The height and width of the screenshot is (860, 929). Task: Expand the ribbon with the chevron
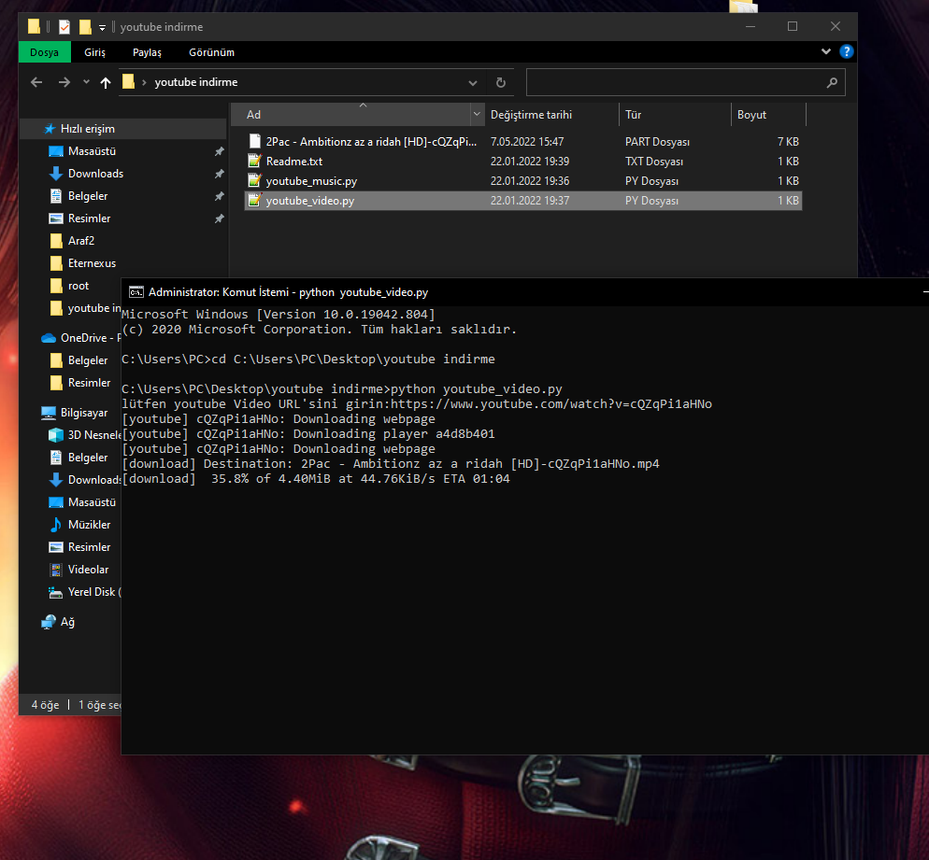[x=826, y=51]
